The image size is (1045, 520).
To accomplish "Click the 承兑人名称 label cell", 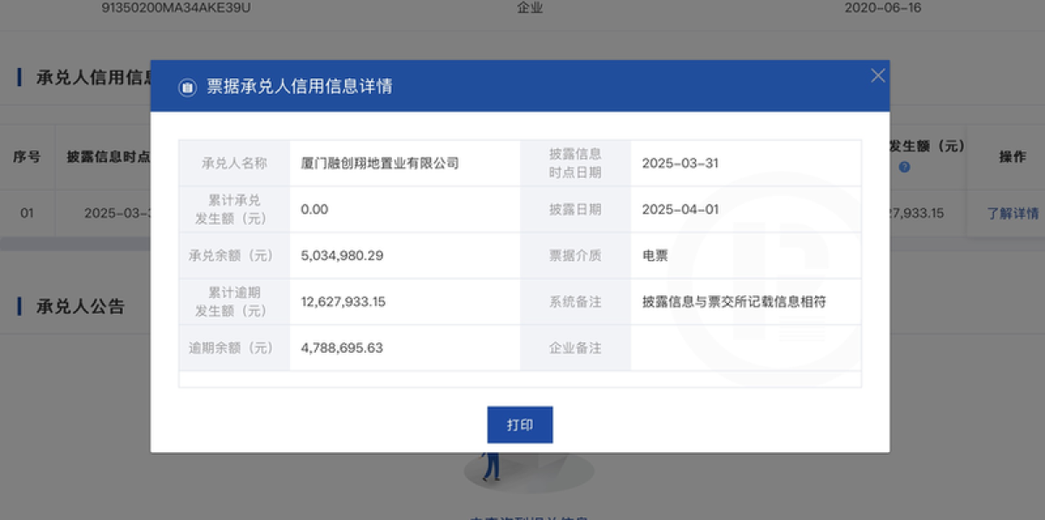I will (234, 163).
